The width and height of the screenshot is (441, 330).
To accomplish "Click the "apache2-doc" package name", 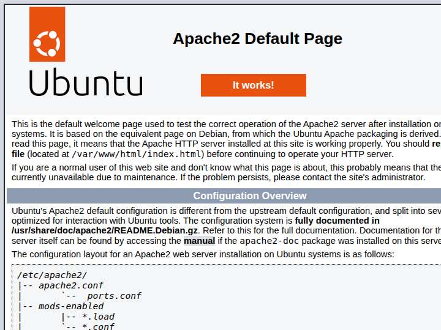I will [269, 241].
